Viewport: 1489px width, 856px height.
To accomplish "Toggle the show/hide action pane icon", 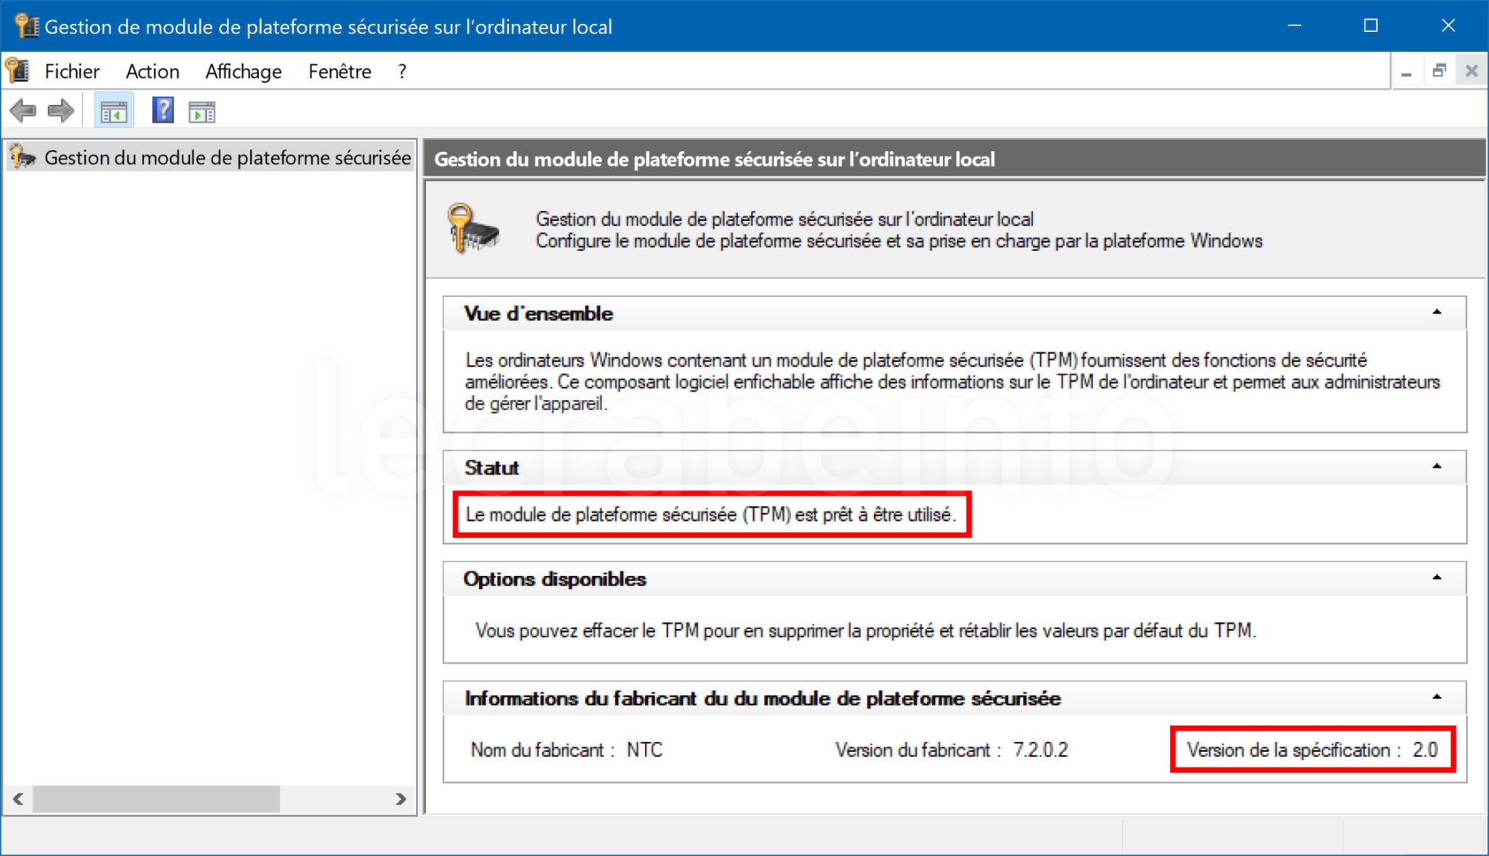I will (x=202, y=112).
